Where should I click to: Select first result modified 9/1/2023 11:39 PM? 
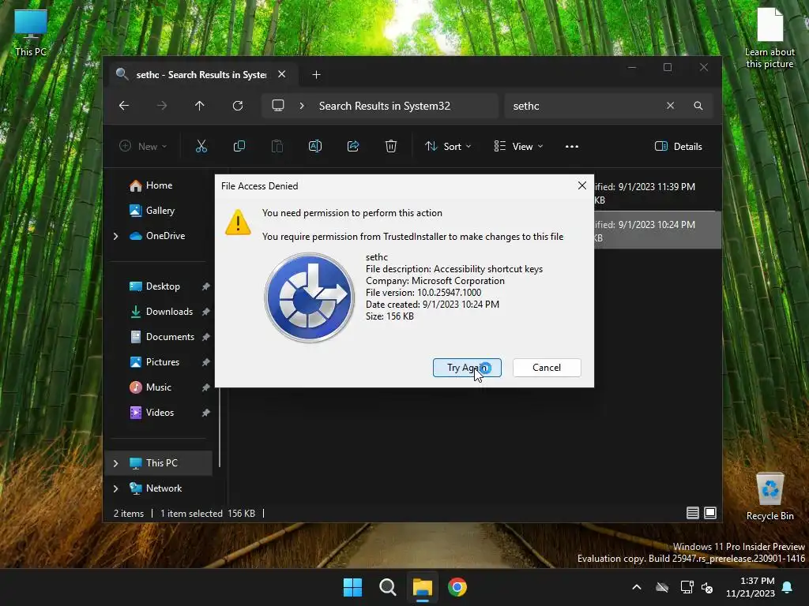657,193
